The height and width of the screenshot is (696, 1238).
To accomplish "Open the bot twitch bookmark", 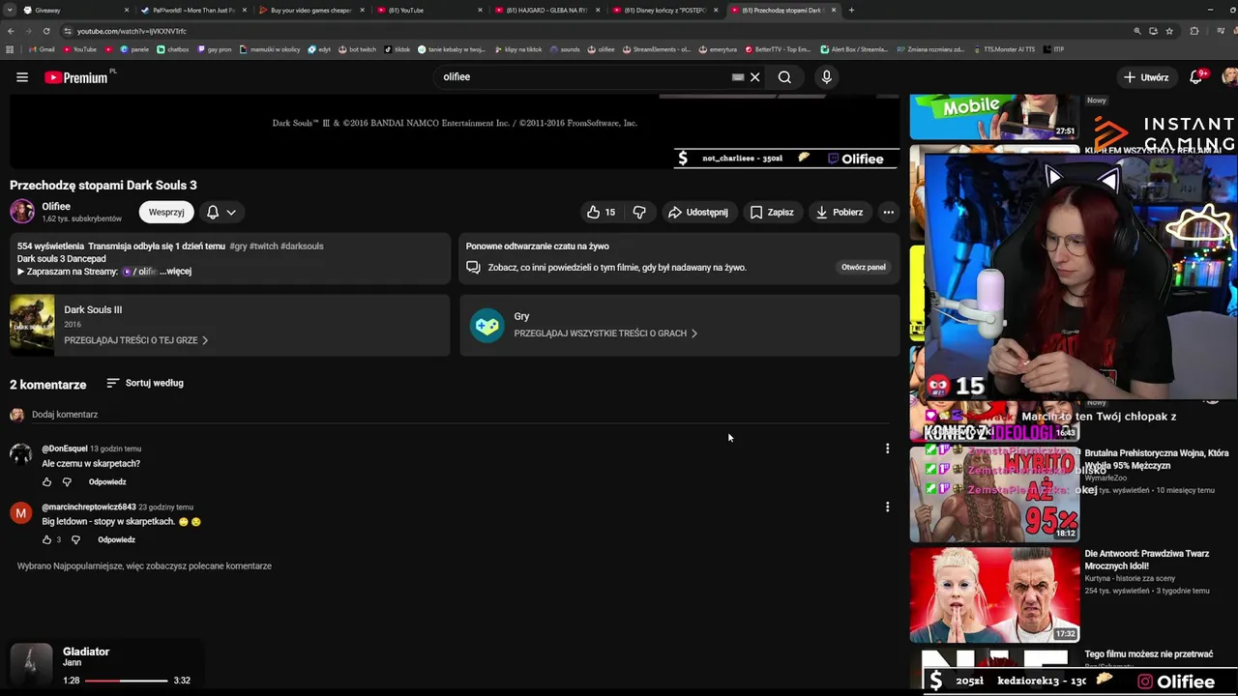I will pos(357,49).
